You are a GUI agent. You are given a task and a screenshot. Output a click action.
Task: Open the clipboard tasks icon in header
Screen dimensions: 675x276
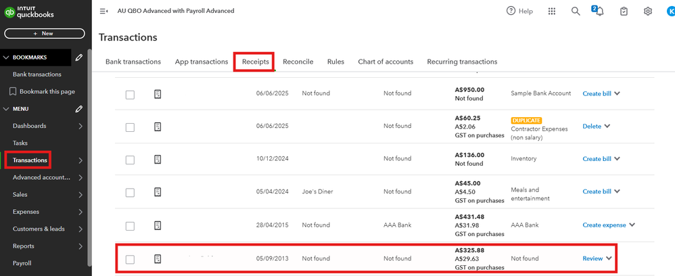click(x=624, y=11)
